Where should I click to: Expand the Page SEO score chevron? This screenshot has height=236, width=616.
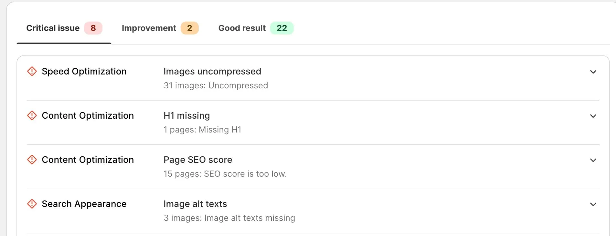pyautogui.click(x=593, y=160)
